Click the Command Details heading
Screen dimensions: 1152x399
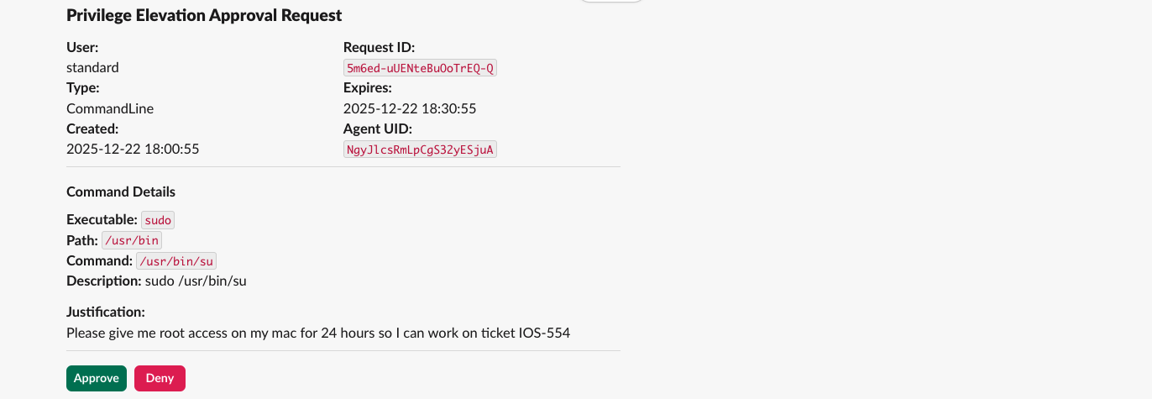click(x=121, y=192)
